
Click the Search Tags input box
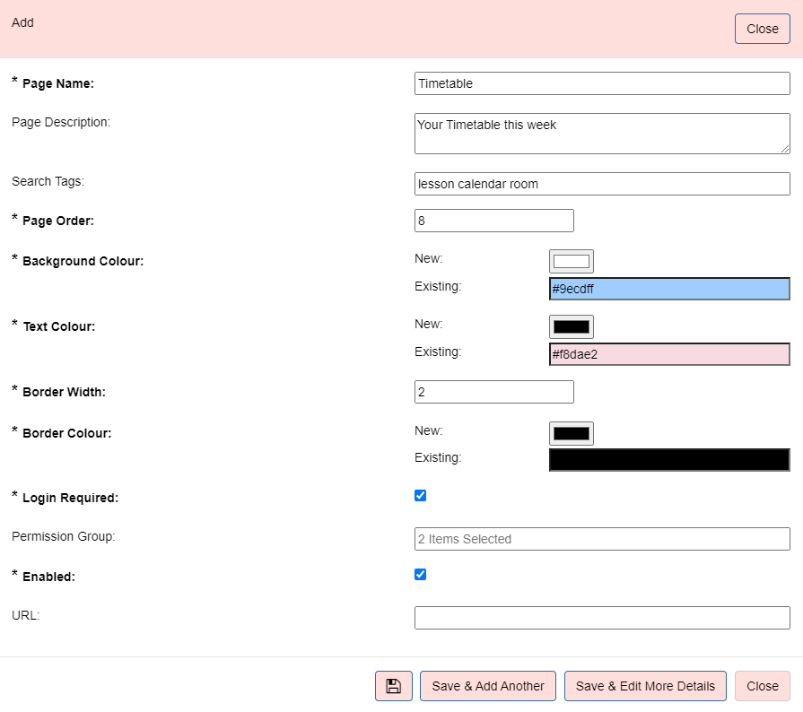coord(602,184)
